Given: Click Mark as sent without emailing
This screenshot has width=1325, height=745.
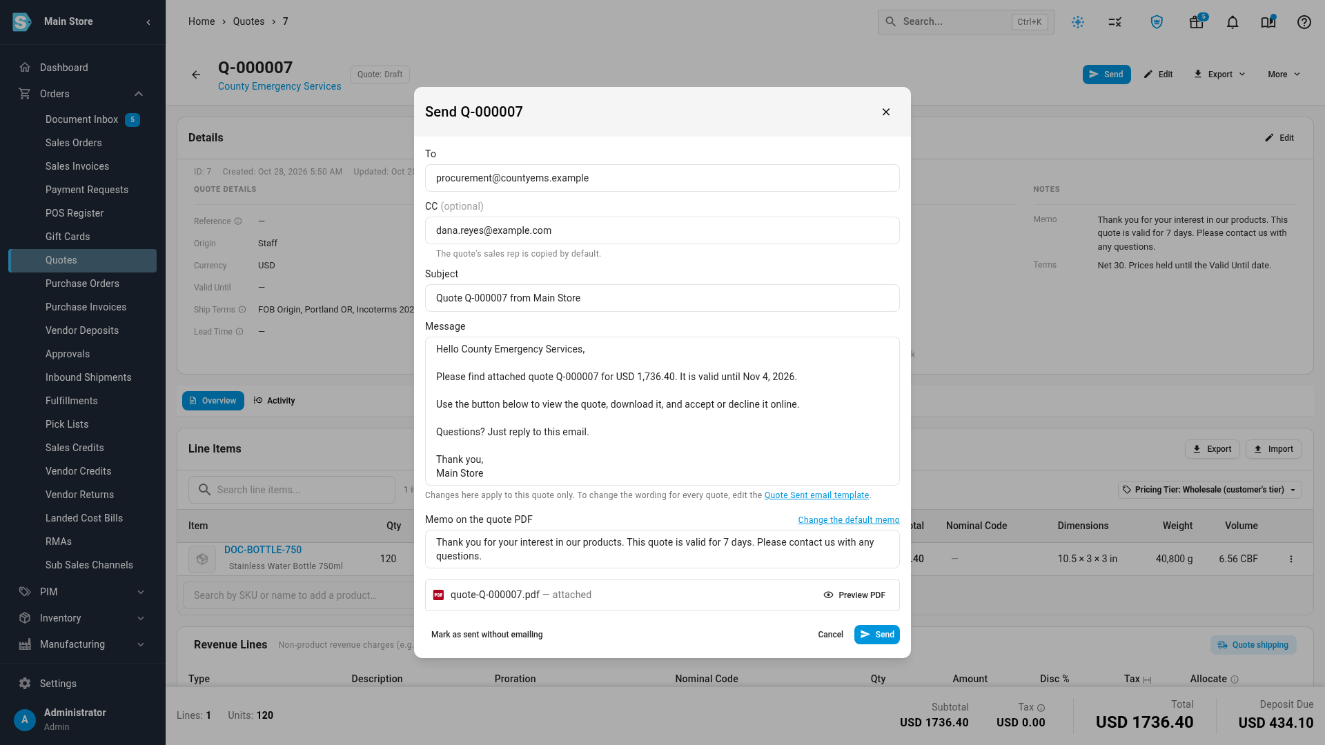Looking at the screenshot, I should pyautogui.click(x=487, y=635).
